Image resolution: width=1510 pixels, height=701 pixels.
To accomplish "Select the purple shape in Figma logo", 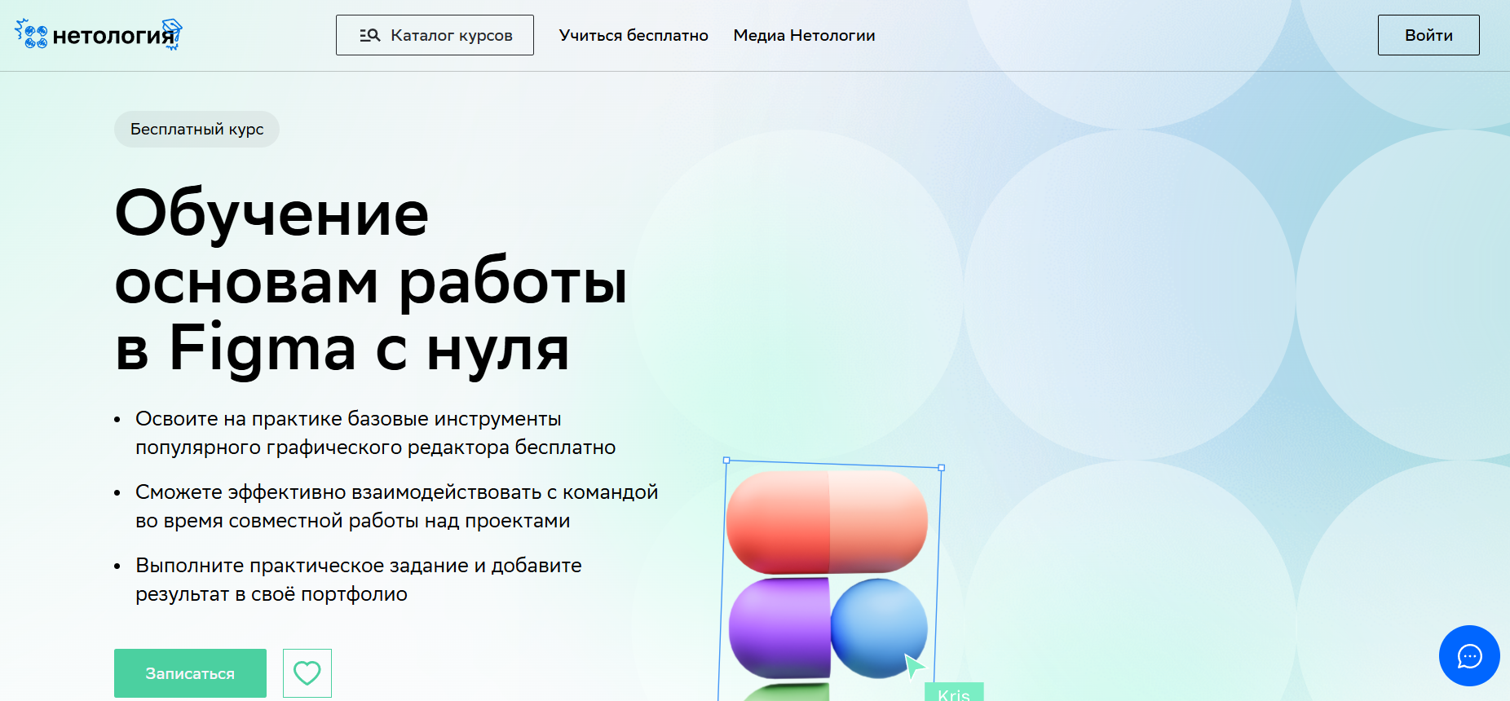I will click(779, 628).
